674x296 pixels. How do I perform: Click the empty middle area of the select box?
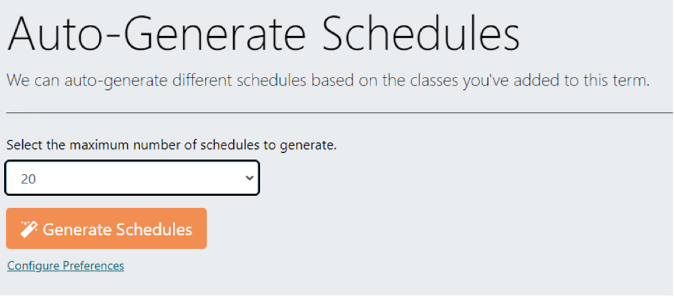click(x=136, y=178)
